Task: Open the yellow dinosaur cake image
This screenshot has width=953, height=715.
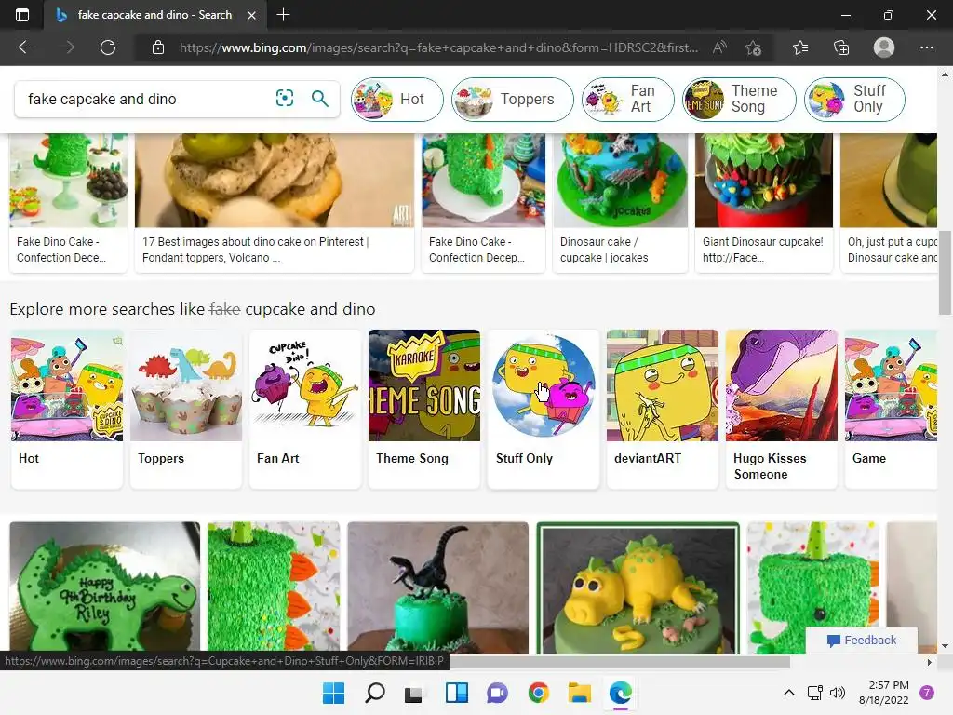Action: [x=638, y=587]
